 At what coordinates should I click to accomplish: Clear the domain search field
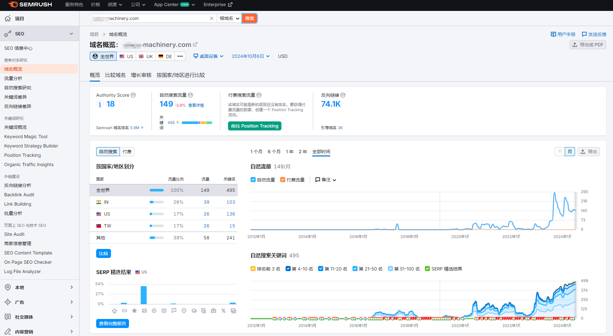pyautogui.click(x=211, y=18)
